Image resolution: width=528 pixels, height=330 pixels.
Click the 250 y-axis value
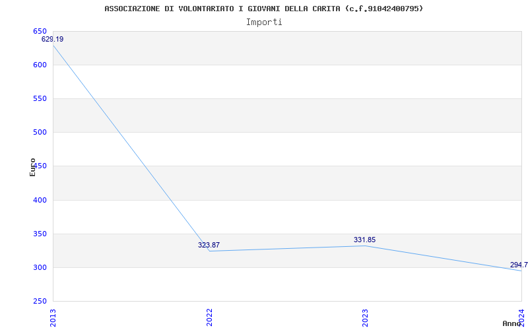click(x=40, y=301)
